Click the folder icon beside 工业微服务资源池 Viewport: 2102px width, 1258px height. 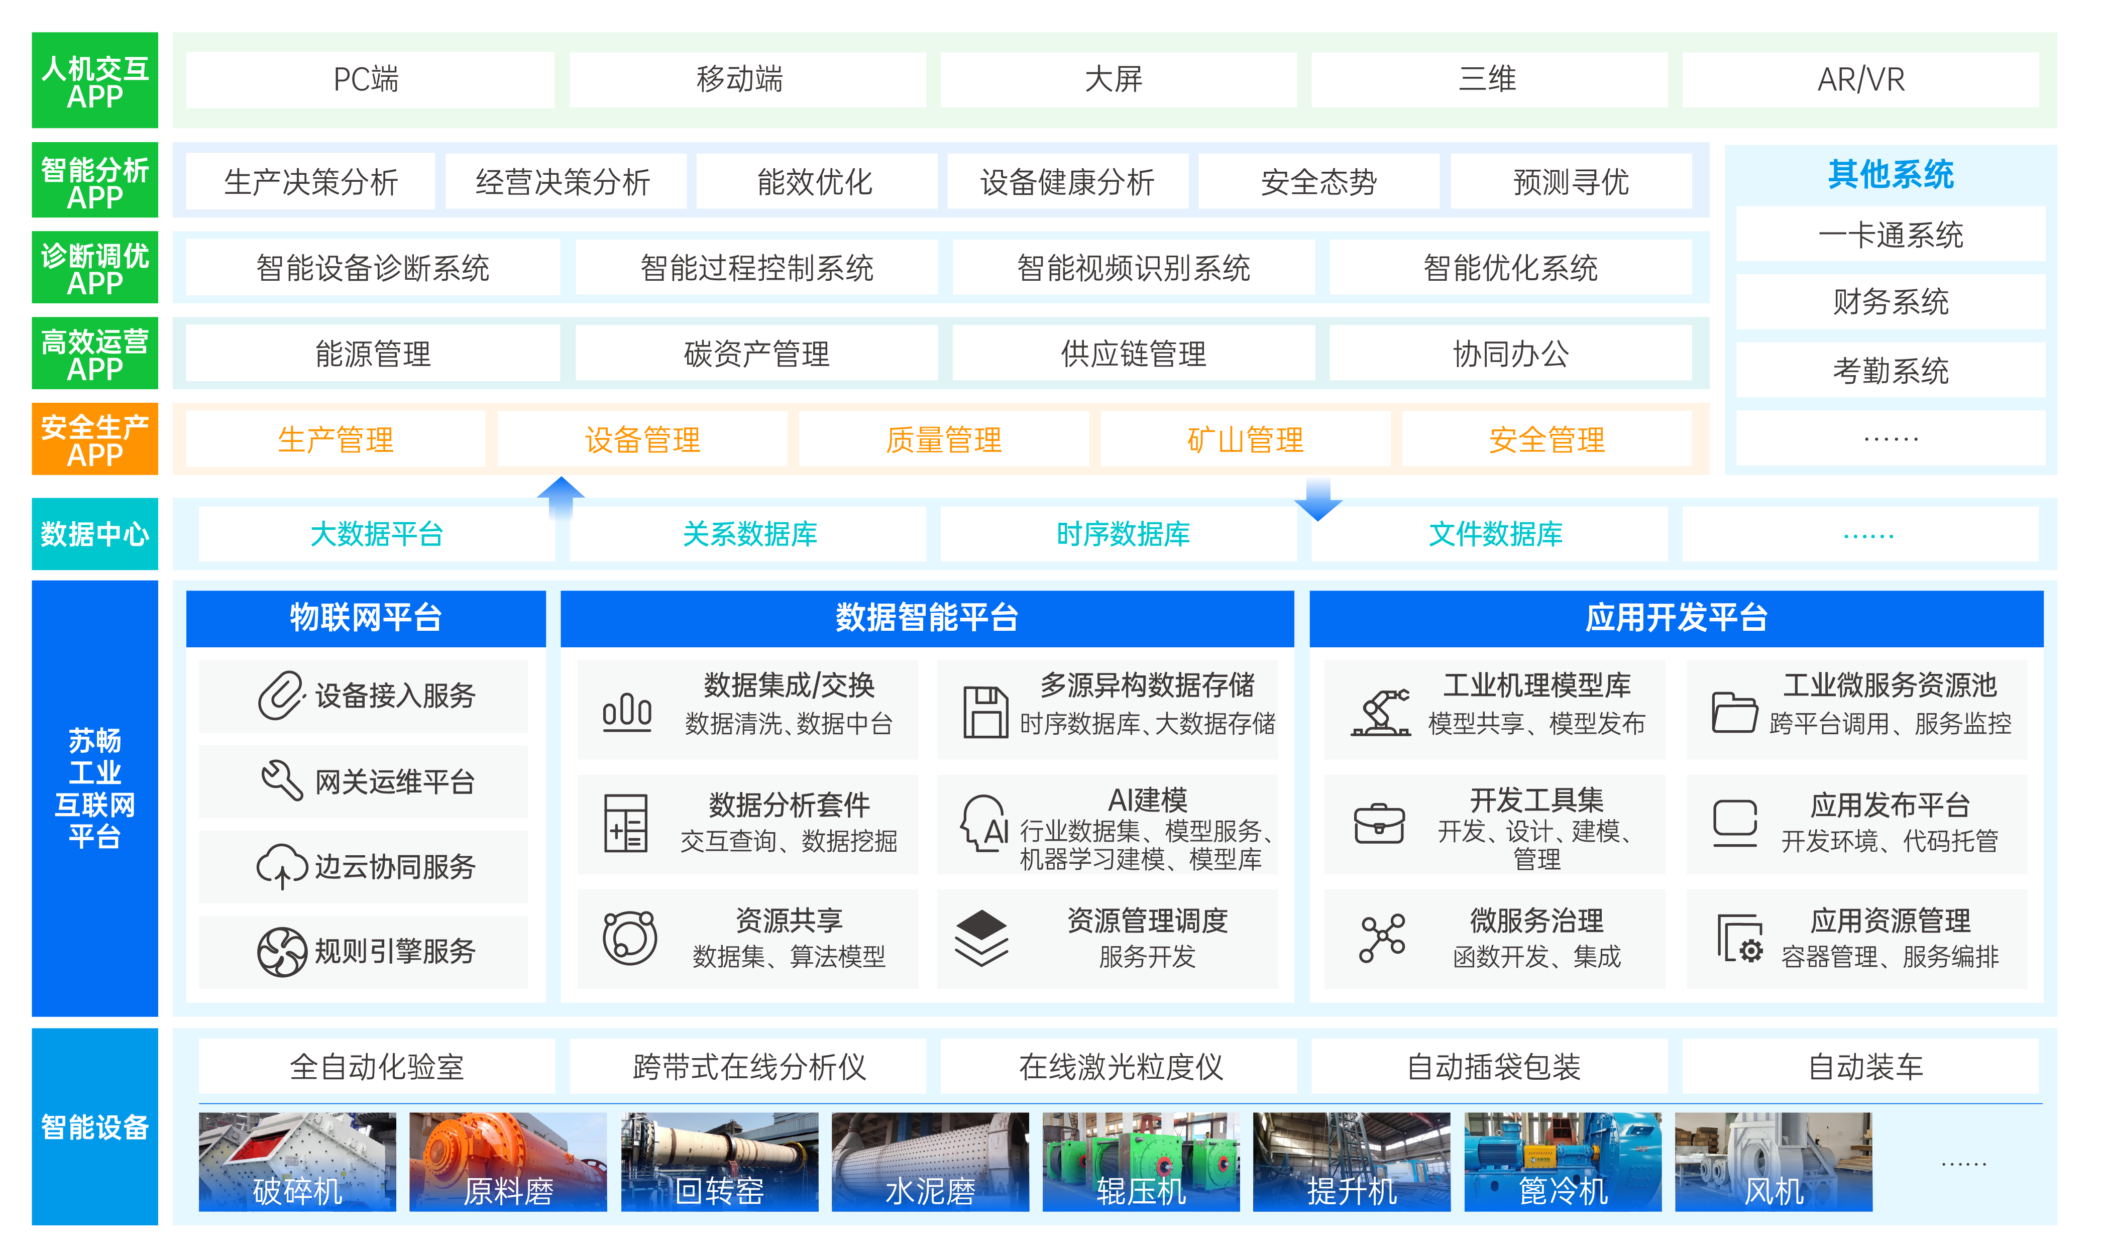pos(1735,712)
